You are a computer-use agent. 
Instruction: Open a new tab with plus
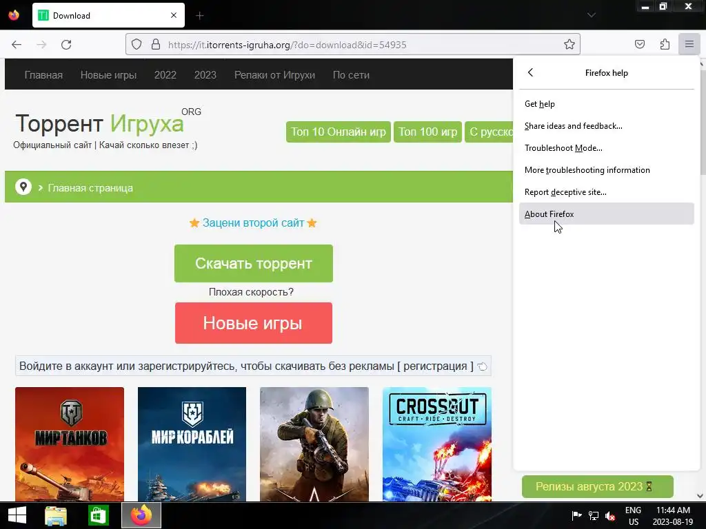coord(200,16)
